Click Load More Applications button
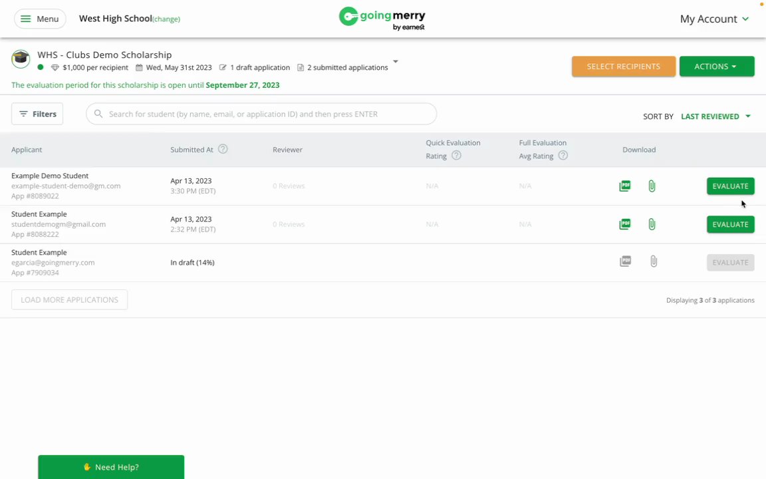Screen dimensions: 766x479 [x=69, y=299]
